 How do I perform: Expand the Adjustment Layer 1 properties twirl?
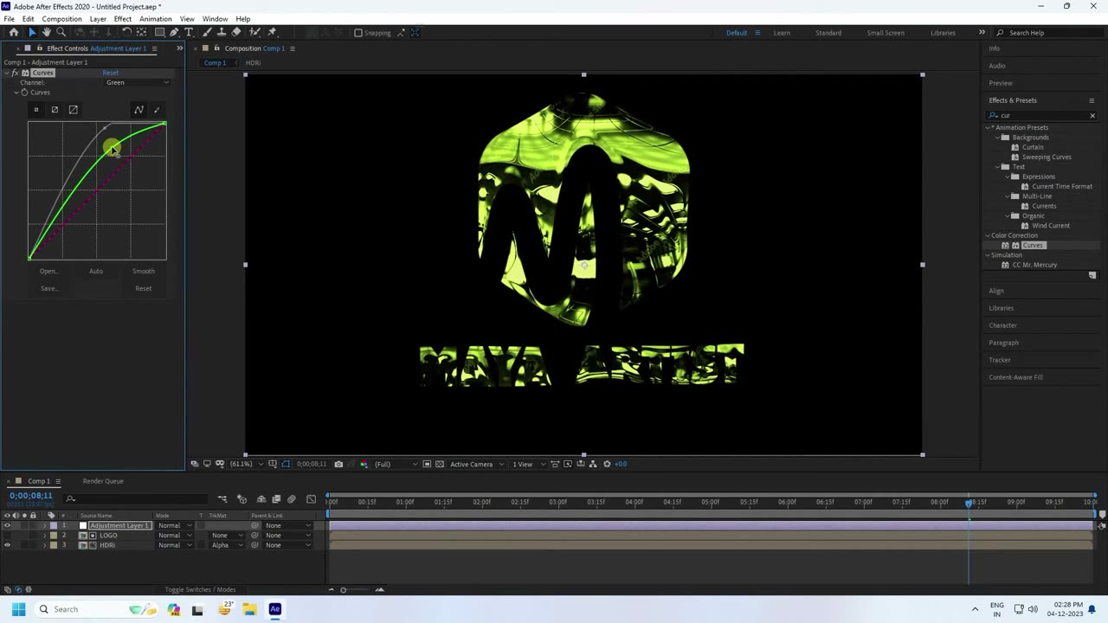(45, 526)
